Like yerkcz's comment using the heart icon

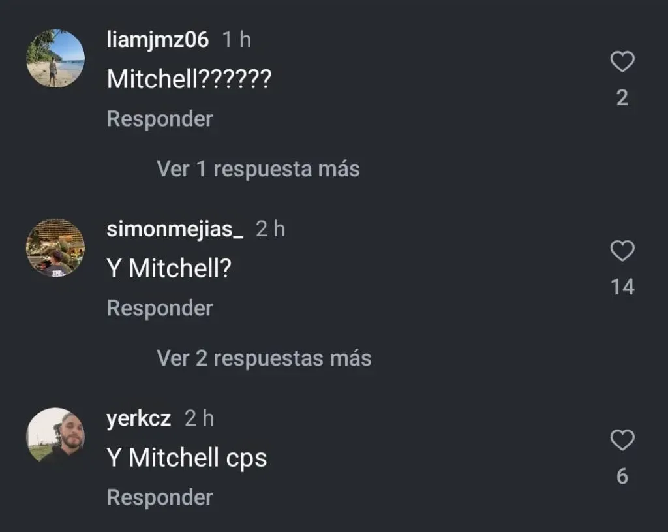[x=622, y=440]
